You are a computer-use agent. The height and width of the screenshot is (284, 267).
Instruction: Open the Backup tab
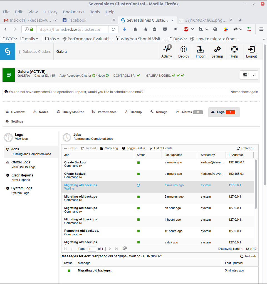click(133, 112)
